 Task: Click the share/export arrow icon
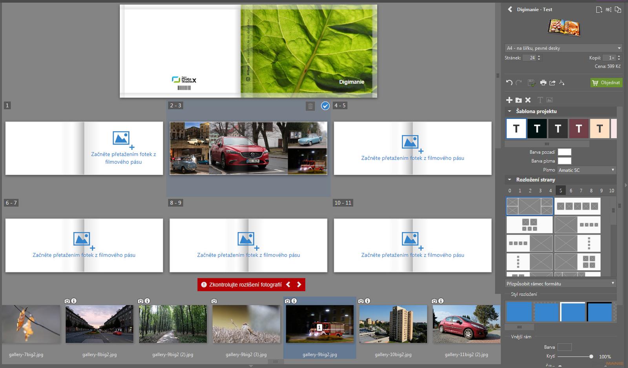click(x=552, y=82)
